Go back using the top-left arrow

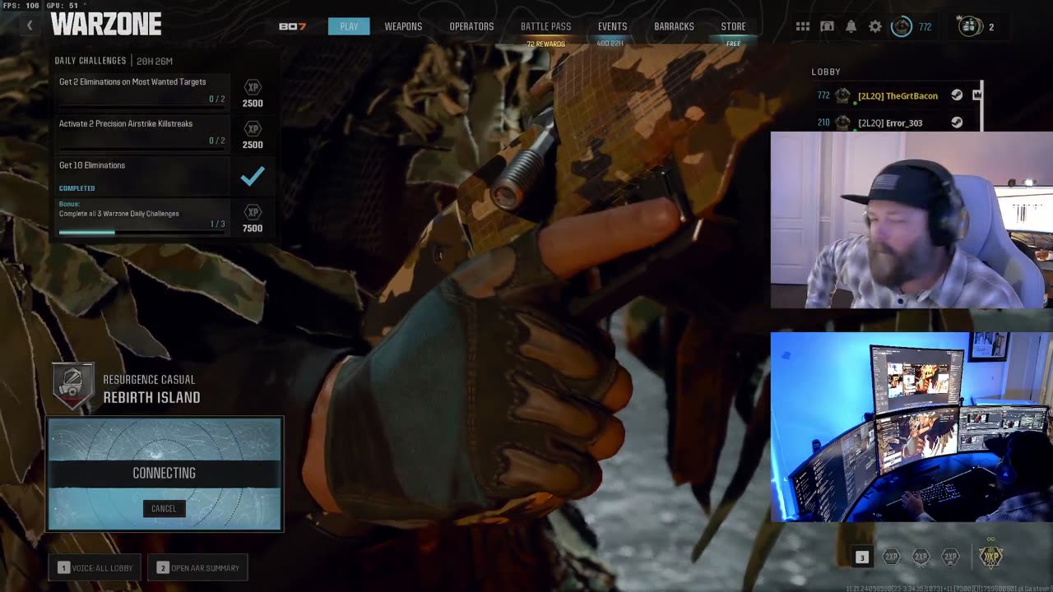click(30, 25)
